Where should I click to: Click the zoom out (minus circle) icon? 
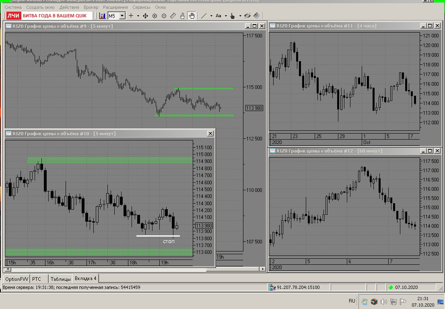164,16
